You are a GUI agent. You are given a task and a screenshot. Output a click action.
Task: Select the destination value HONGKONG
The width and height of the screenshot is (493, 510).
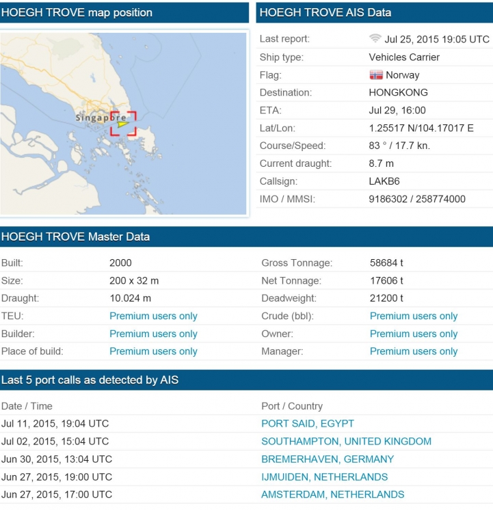399,92
